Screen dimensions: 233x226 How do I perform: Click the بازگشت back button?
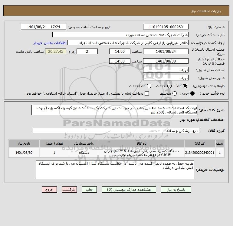[69, 190]
